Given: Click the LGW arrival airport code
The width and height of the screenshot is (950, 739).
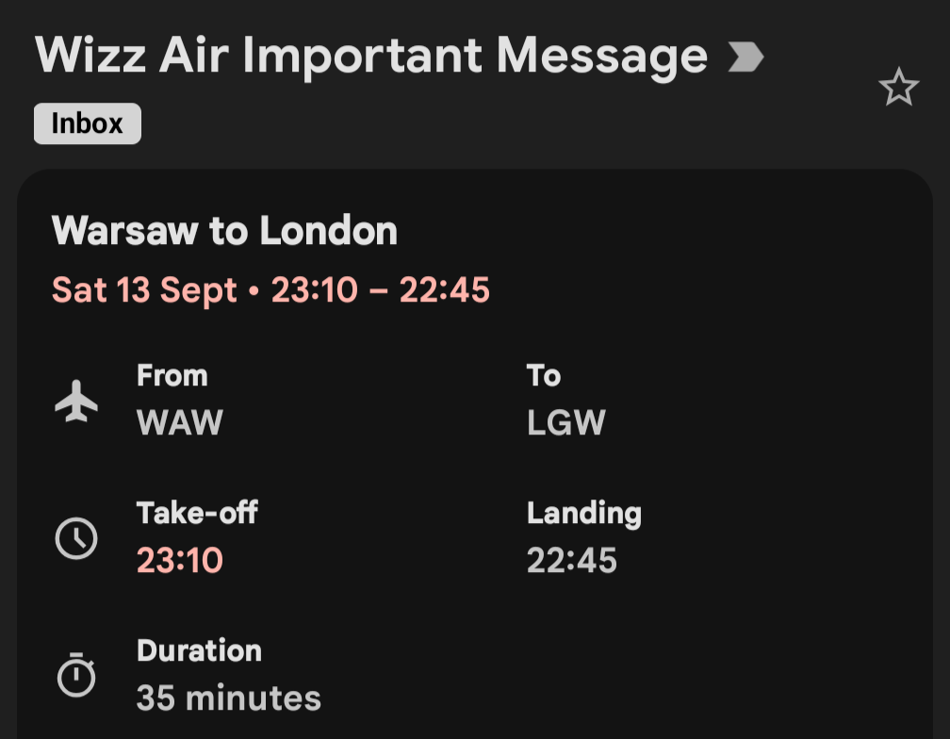Looking at the screenshot, I should (565, 422).
